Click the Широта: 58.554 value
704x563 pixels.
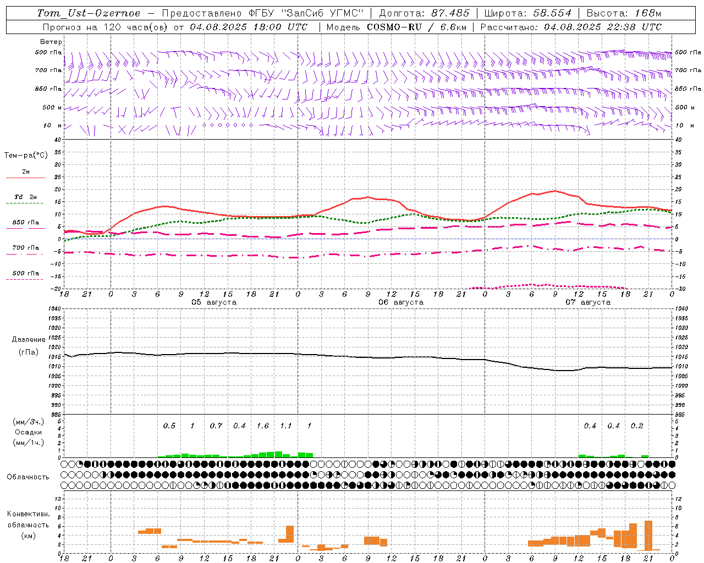click(x=528, y=13)
